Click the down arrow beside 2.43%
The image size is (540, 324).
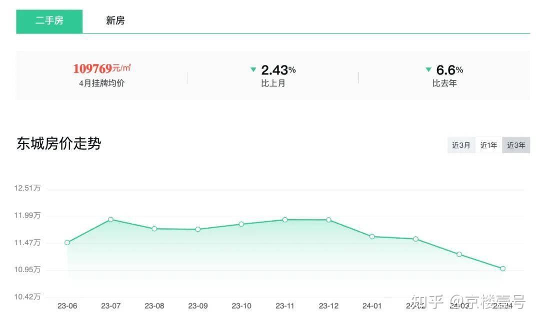point(253,69)
